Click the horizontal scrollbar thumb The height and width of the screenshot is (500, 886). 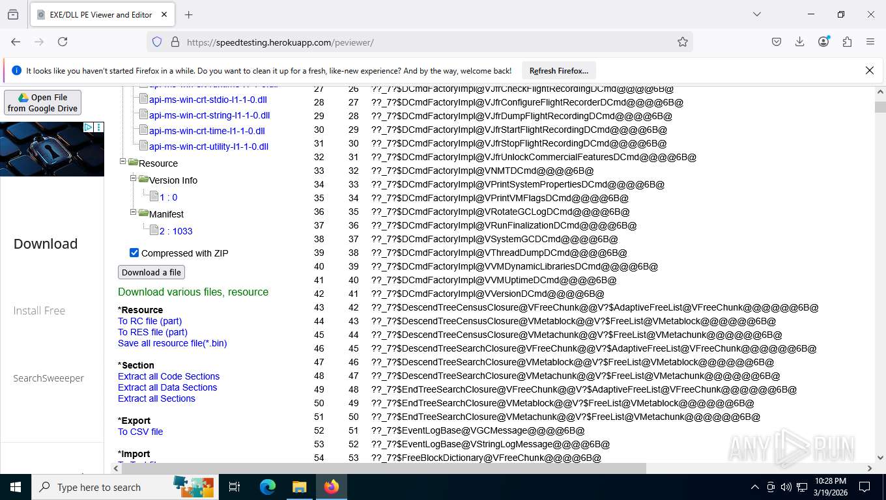[384, 468]
